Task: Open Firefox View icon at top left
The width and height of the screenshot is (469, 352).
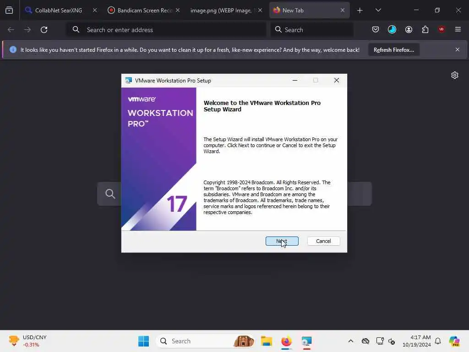Action: [x=9, y=10]
